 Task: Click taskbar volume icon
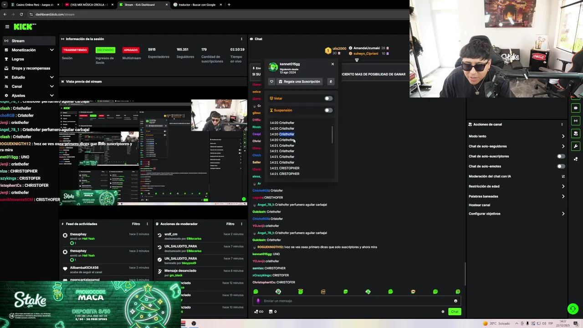click(x=543, y=323)
